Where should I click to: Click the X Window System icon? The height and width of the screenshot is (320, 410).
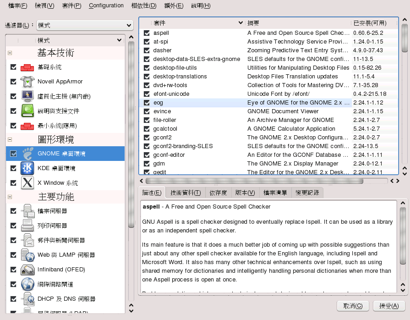(x=27, y=183)
